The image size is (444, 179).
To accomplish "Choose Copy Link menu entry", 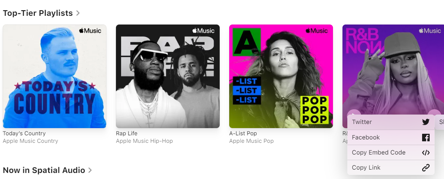I will (391, 168).
